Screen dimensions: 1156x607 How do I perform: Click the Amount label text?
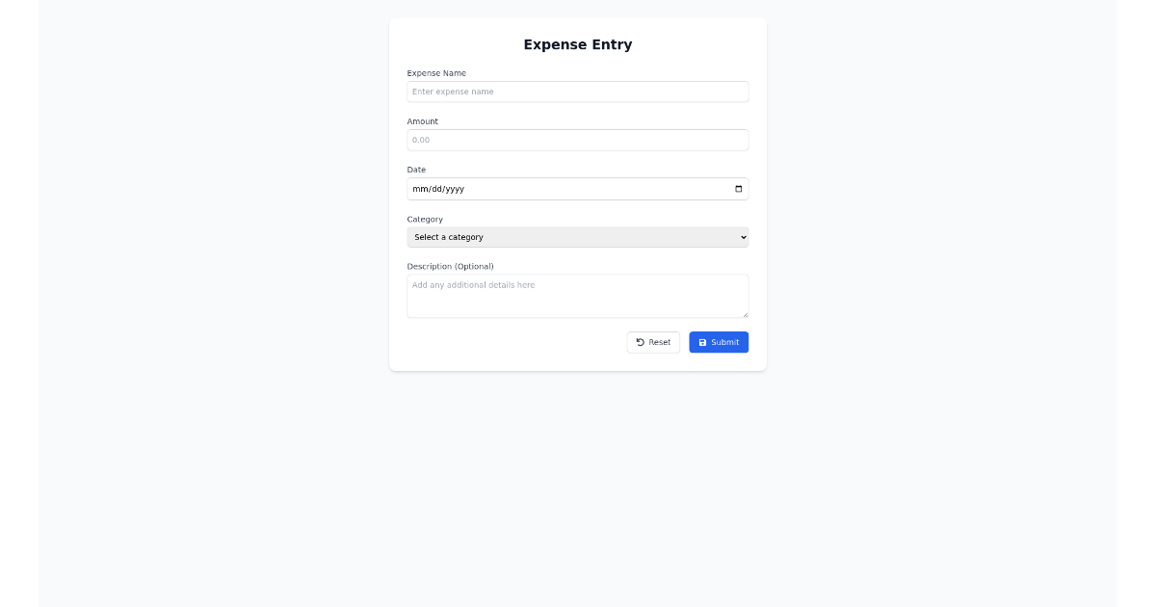[x=421, y=121]
